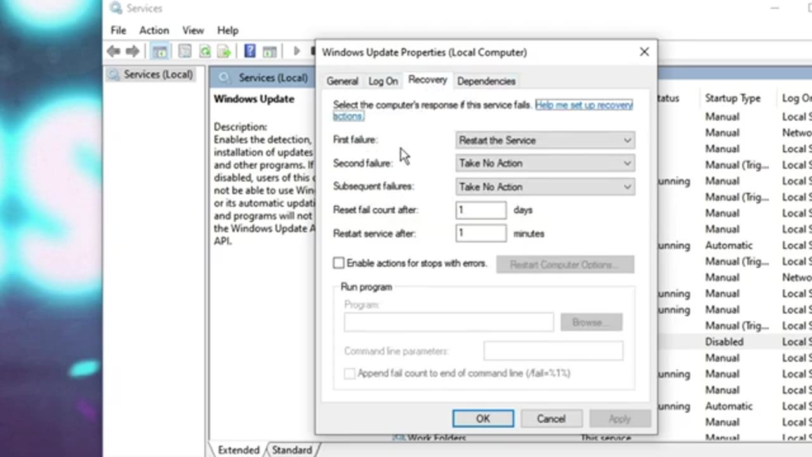Click the Restart service after minutes field
The width and height of the screenshot is (812, 457).
click(x=481, y=234)
